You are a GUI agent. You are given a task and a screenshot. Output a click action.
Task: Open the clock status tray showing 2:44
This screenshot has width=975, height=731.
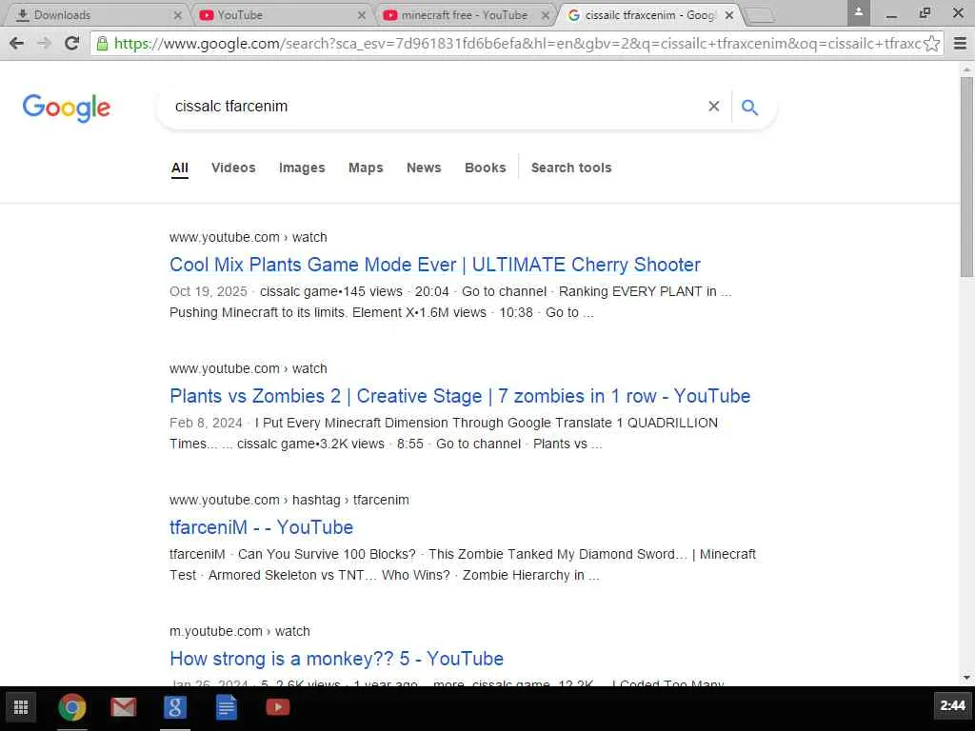(952, 705)
